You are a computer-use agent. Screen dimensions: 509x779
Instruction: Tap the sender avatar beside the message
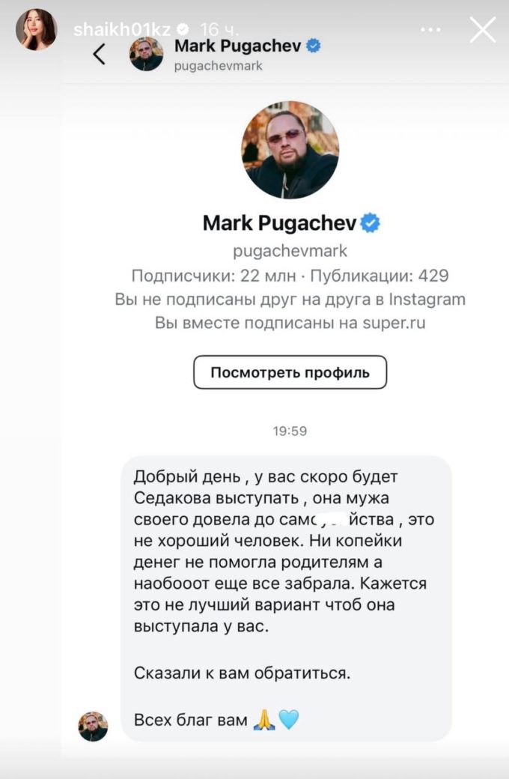(93, 727)
